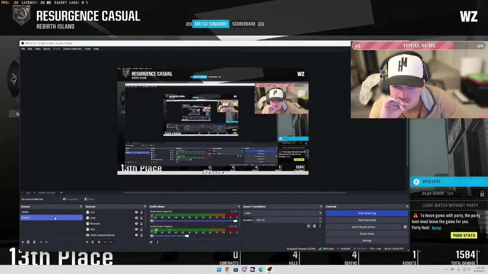488x274 pixels.
Task: Open transition properties three-dot menu
Action: 320,226
